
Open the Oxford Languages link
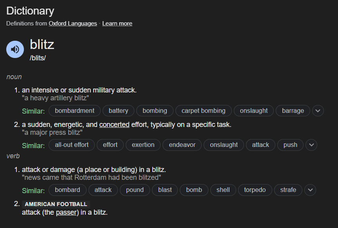point(73,24)
